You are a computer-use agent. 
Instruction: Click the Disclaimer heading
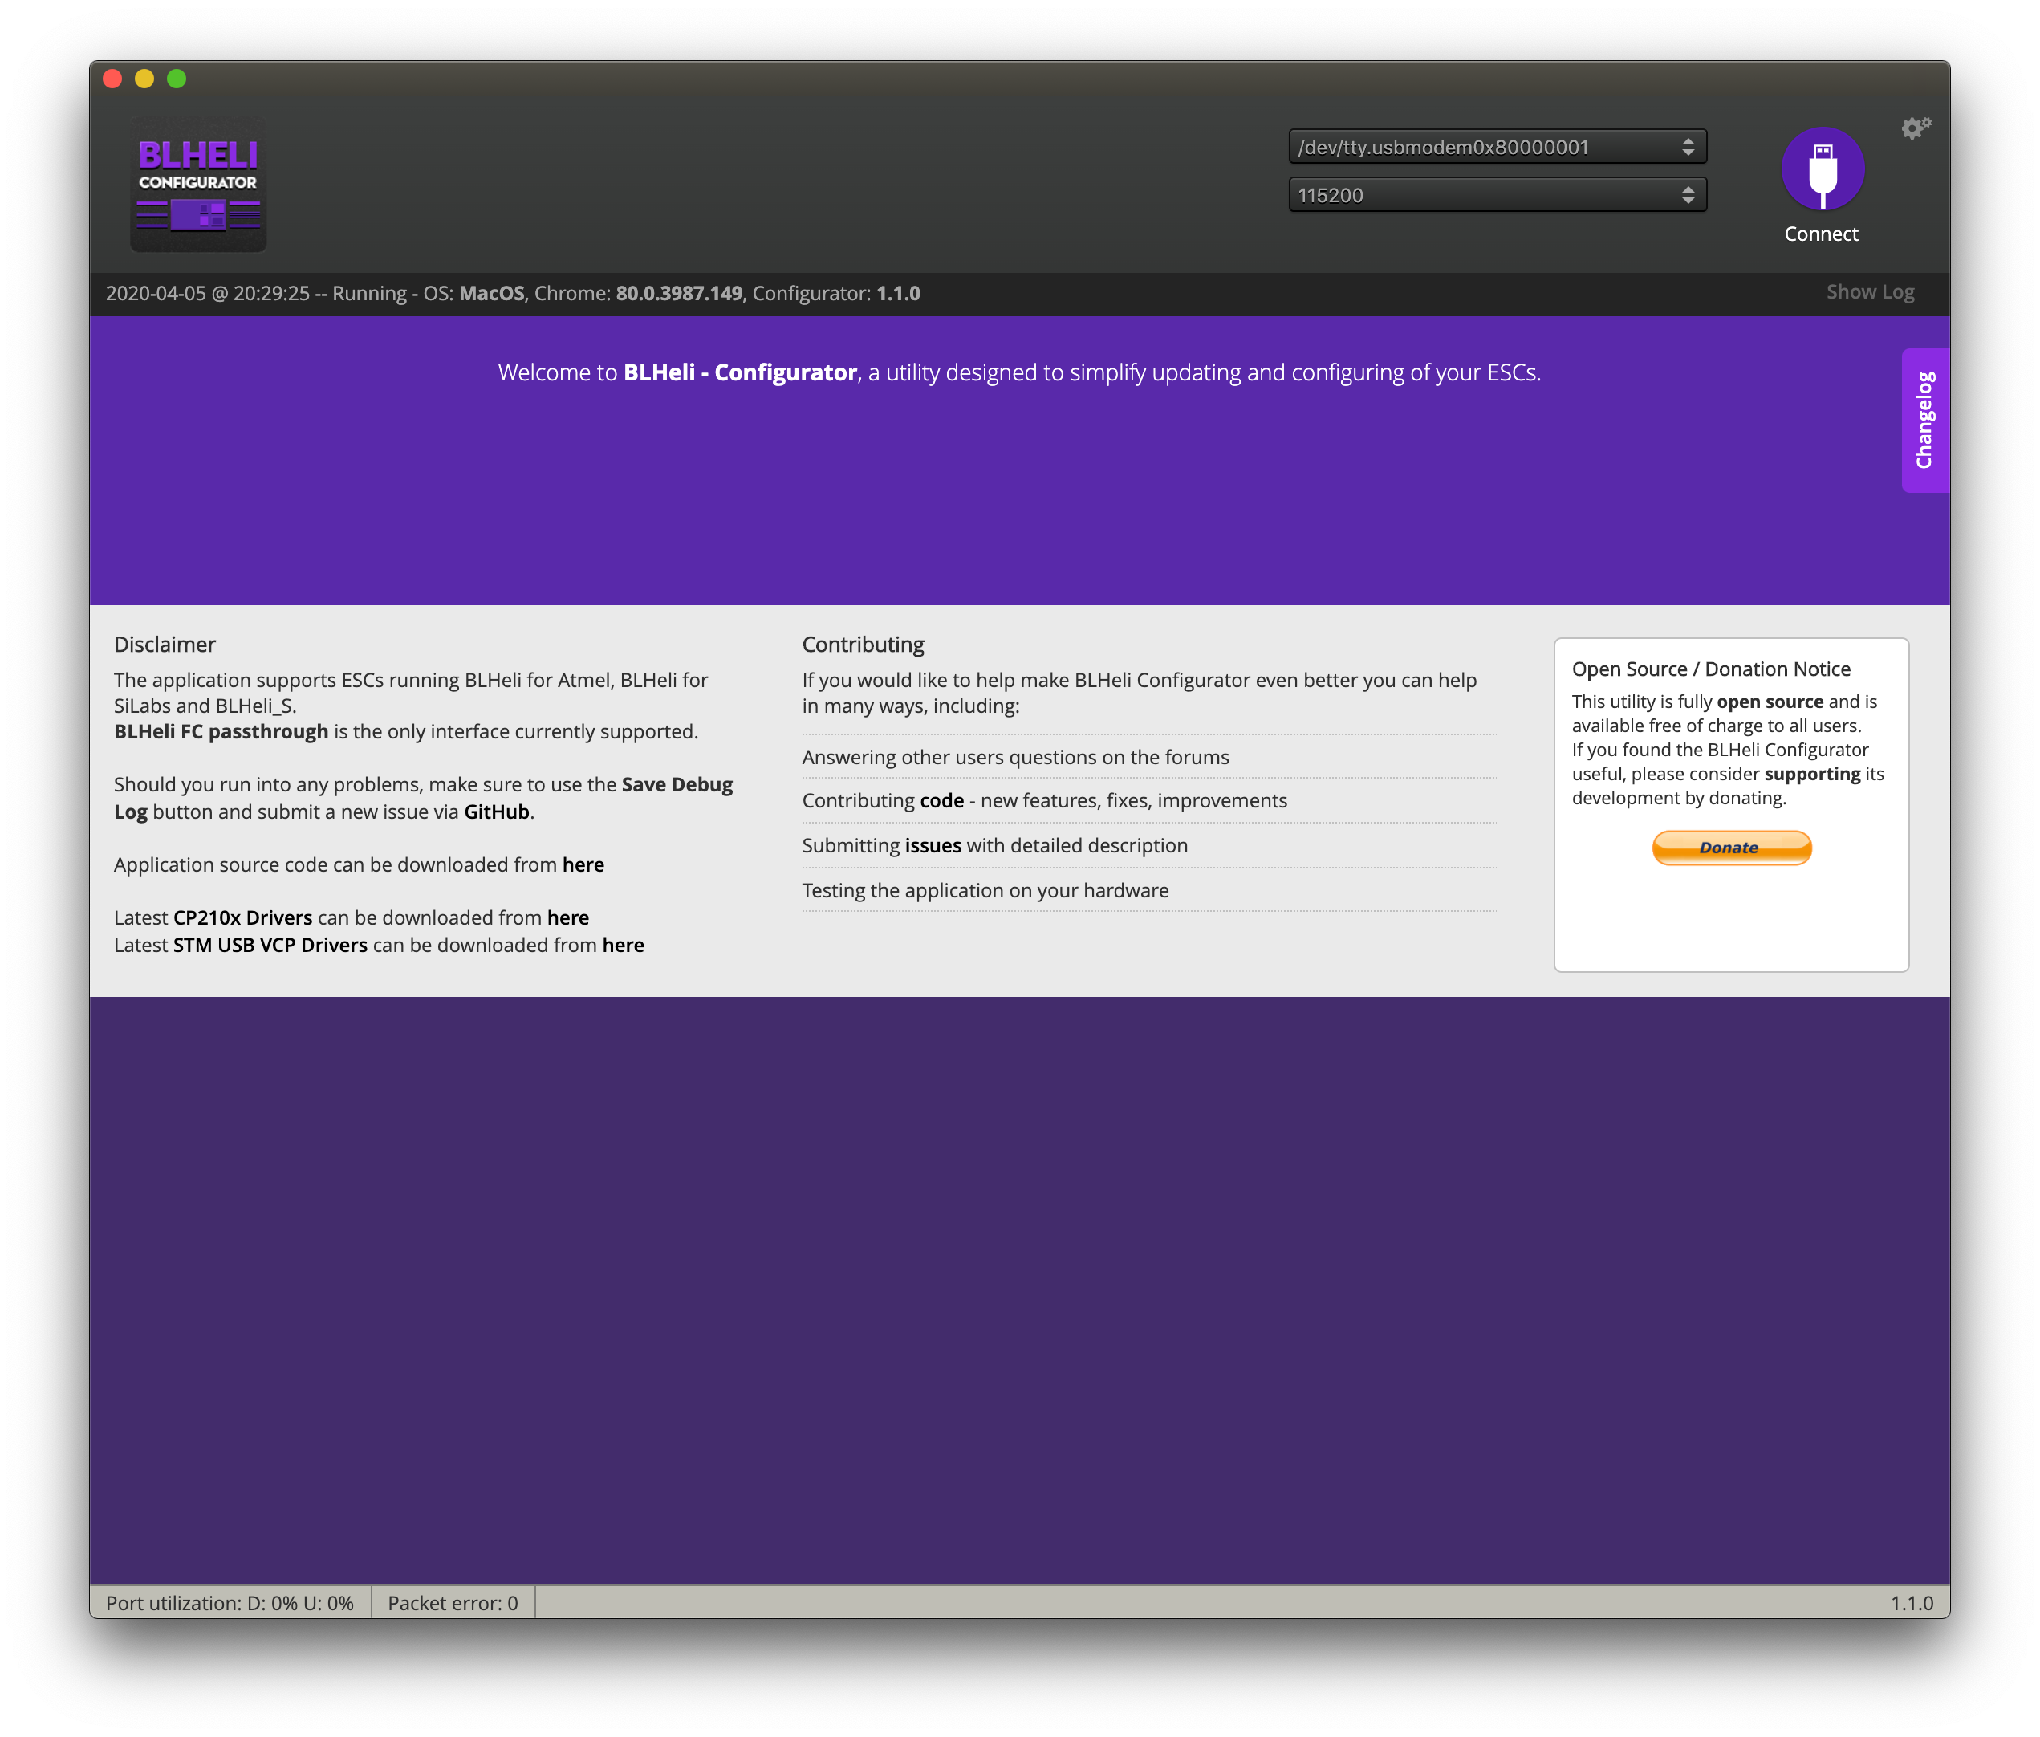click(165, 644)
